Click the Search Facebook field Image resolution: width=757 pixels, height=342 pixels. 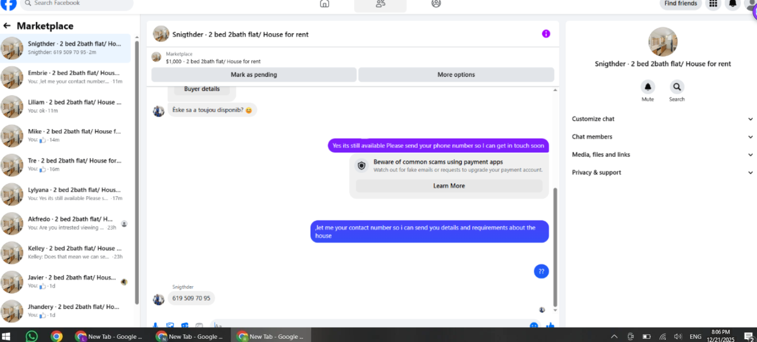point(77,4)
